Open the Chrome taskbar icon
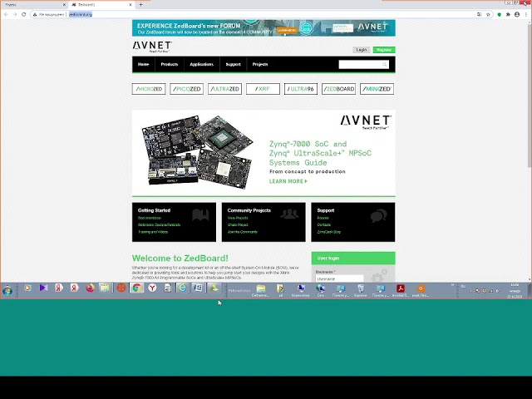The image size is (532, 399). 136,288
